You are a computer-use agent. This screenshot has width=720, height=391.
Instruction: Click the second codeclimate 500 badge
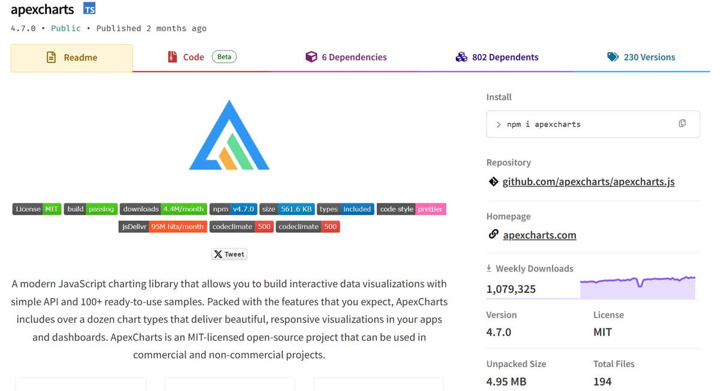click(x=308, y=227)
